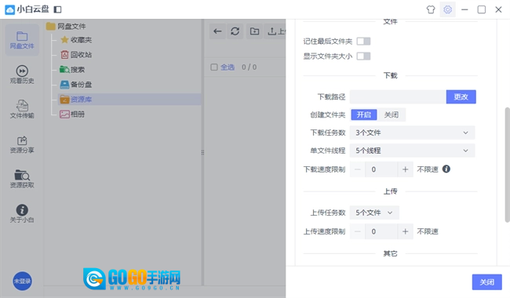Screen dimensions: 510x298
Task: Click the upload toolbar button
Action: tap(275, 31)
